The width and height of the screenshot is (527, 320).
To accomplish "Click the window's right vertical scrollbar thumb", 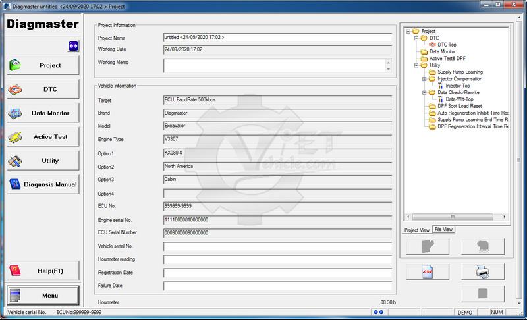I will (519, 160).
